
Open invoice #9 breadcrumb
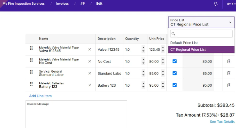click(x=83, y=4)
